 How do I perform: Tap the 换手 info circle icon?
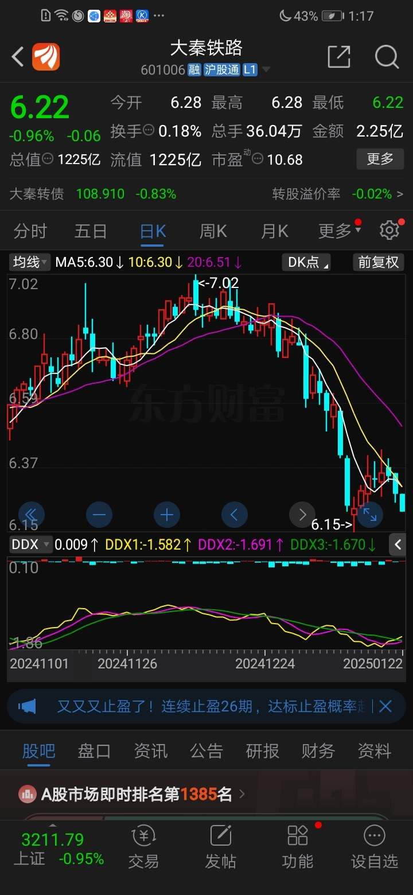149,130
